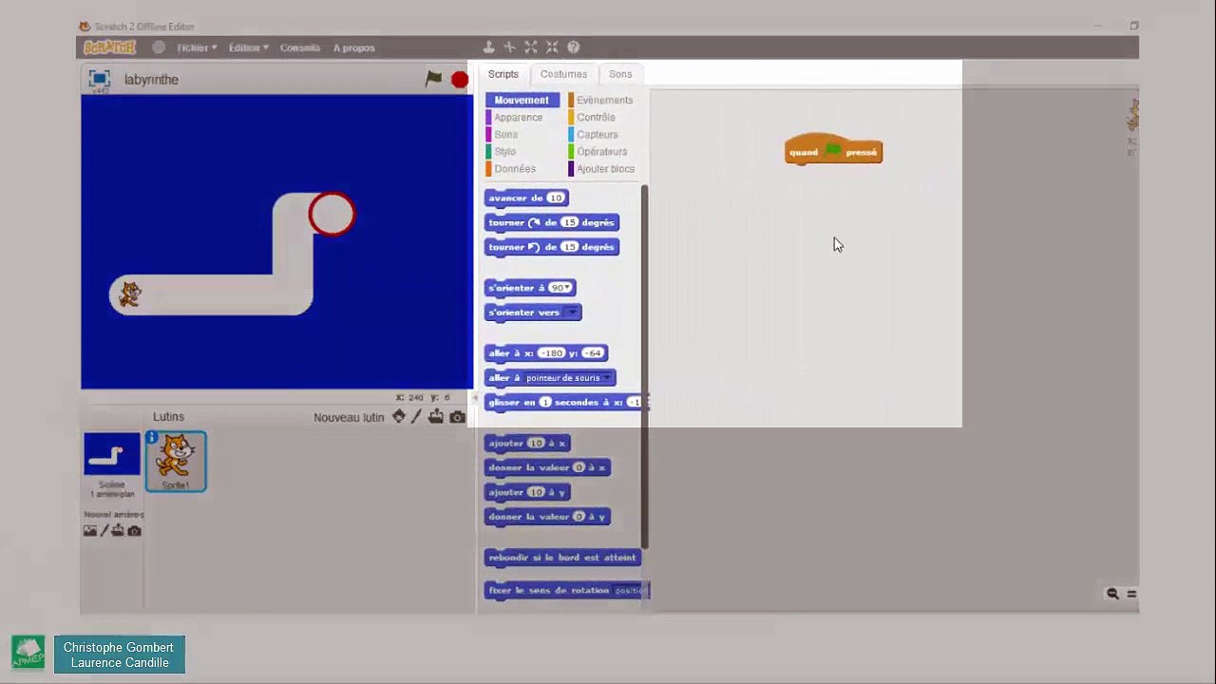This screenshot has height=684, width=1216.
Task: Stop the program with the red stop button
Action: [460, 80]
